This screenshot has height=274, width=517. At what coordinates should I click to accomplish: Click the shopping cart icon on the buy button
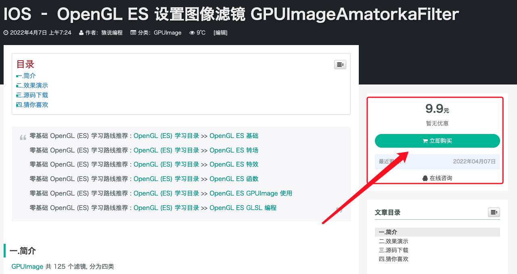tap(424, 141)
